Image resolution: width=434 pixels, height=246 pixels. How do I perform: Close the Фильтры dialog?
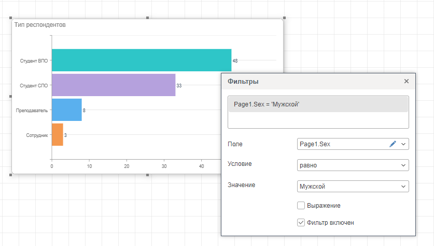click(x=407, y=81)
